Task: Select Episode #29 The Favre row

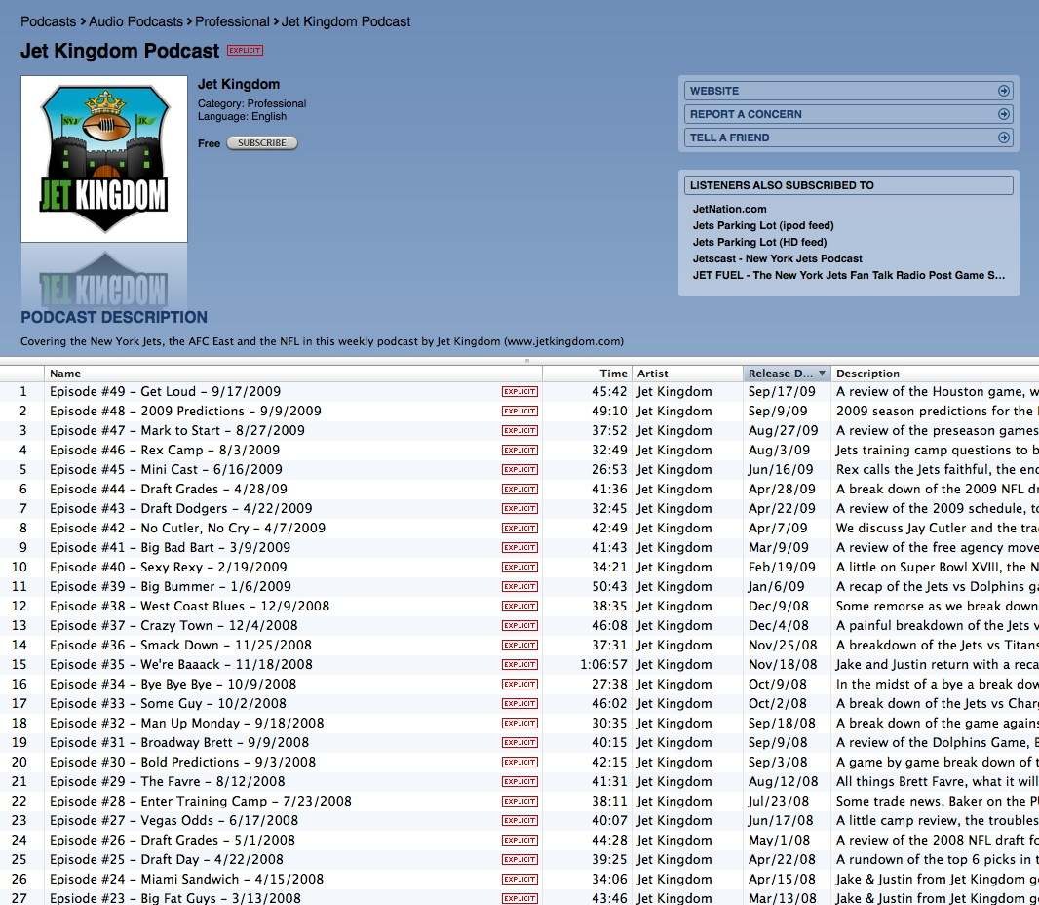Action: (x=519, y=782)
